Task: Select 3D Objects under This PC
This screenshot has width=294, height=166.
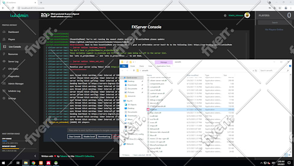Action: 132,105
